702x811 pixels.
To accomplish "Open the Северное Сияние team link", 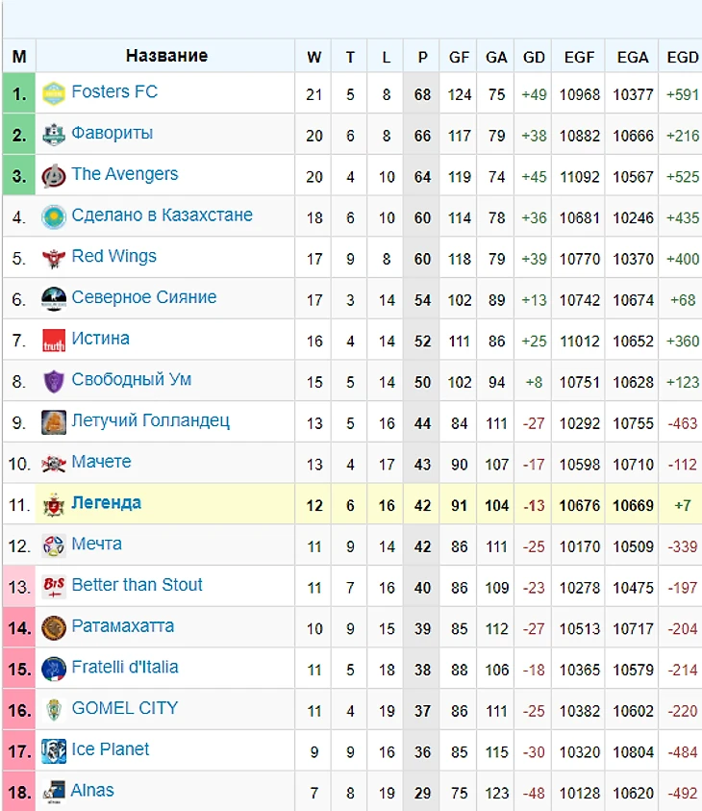I will 143,297.
